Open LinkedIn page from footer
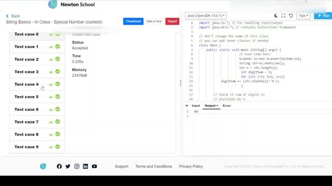The image size is (332, 186). coord(85,166)
